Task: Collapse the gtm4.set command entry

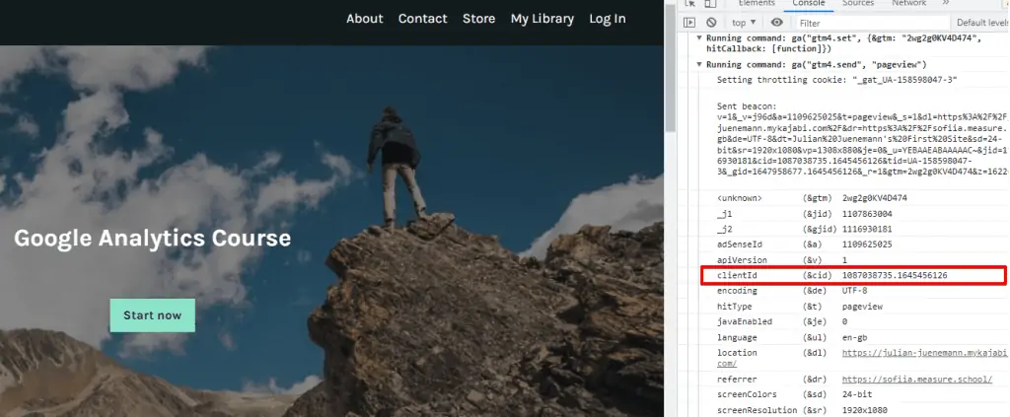Action: (x=699, y=38)
